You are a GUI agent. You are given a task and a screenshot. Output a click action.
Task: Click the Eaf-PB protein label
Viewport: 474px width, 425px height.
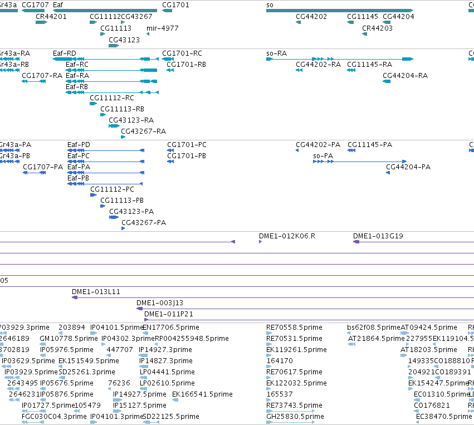click(79, 179)
